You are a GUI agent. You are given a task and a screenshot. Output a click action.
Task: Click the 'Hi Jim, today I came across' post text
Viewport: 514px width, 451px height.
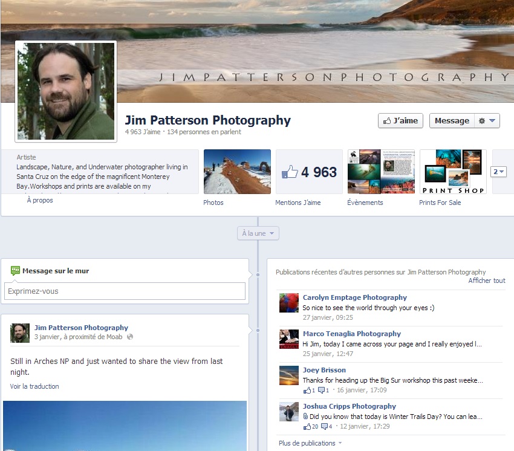(x=392, y=344)
